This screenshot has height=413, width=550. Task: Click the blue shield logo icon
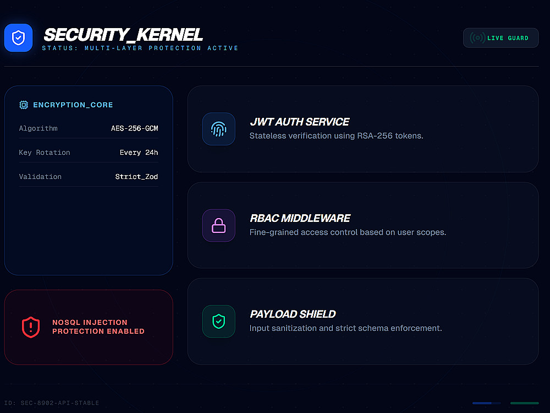tap(18, 37)
